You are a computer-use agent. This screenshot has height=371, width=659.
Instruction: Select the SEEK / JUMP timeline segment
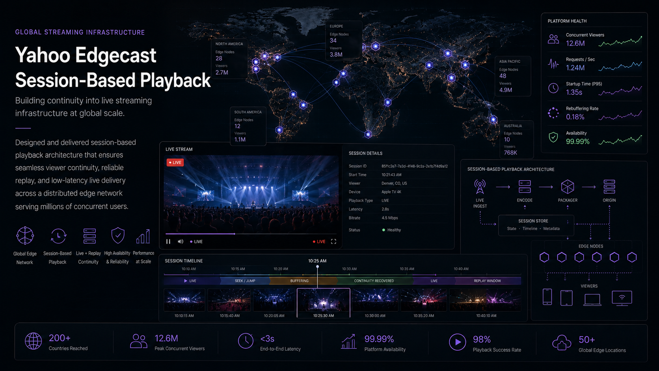[245, 281]
